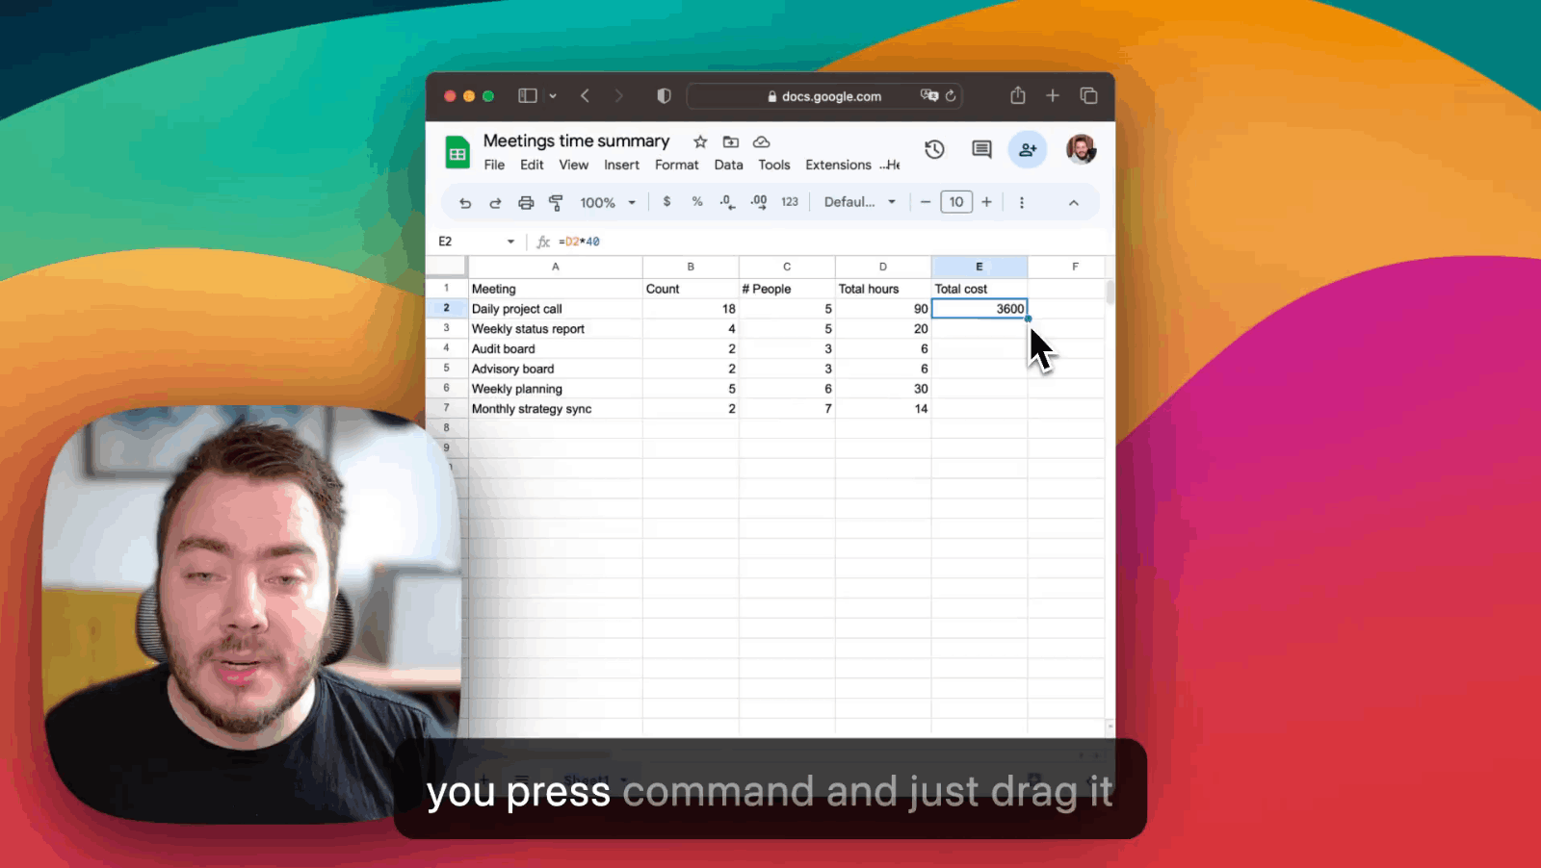Click the # People header cell
1541x868 pixels.
pyautogui.click(x=787, y=289)
